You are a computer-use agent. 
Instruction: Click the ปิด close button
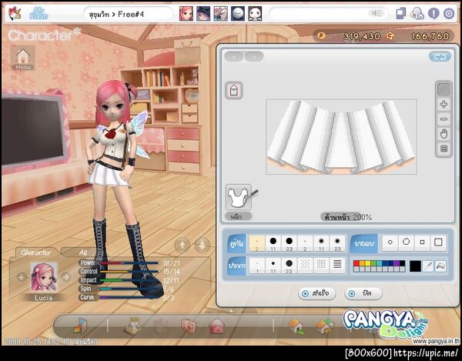coord(363,293)
